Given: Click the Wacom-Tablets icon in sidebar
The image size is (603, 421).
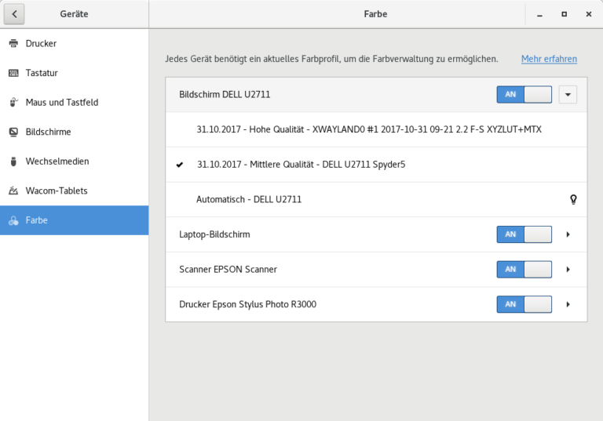Looking at the screenshot, I should pos(13,191).
